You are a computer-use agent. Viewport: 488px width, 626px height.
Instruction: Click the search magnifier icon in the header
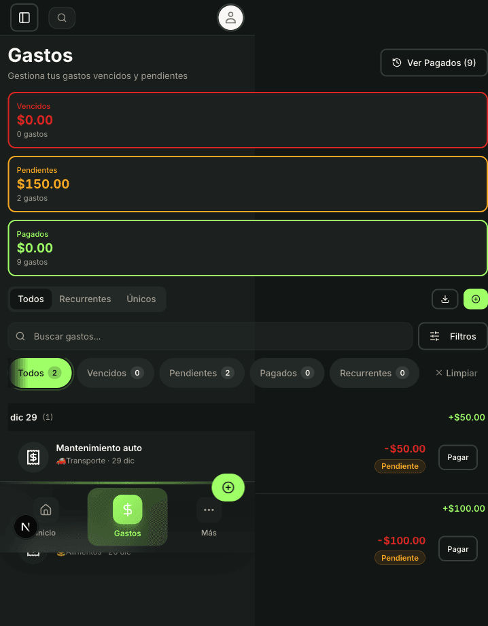coord(62,17)
